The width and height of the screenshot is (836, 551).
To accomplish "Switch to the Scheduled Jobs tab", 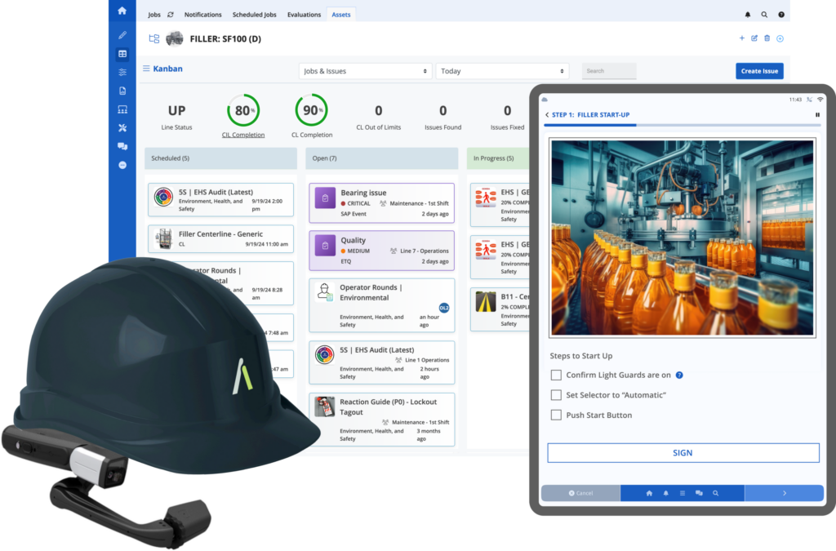I will pos(255,15).
